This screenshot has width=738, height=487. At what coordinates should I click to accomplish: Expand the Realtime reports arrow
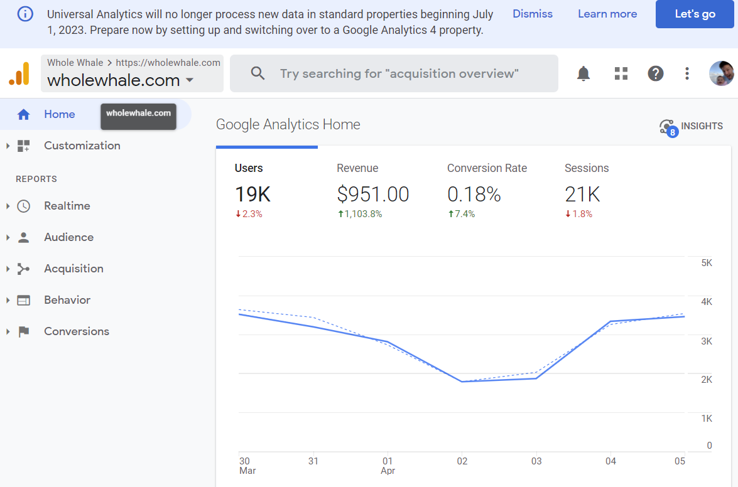pos(8,206)
